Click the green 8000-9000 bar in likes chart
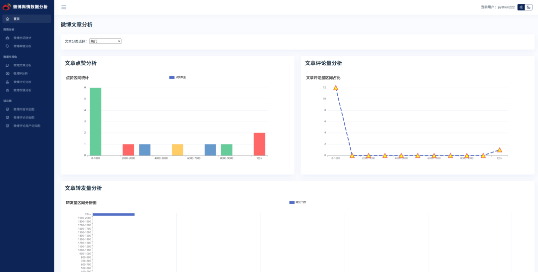Viewport: 538px width, 272px height. (227, 150)
